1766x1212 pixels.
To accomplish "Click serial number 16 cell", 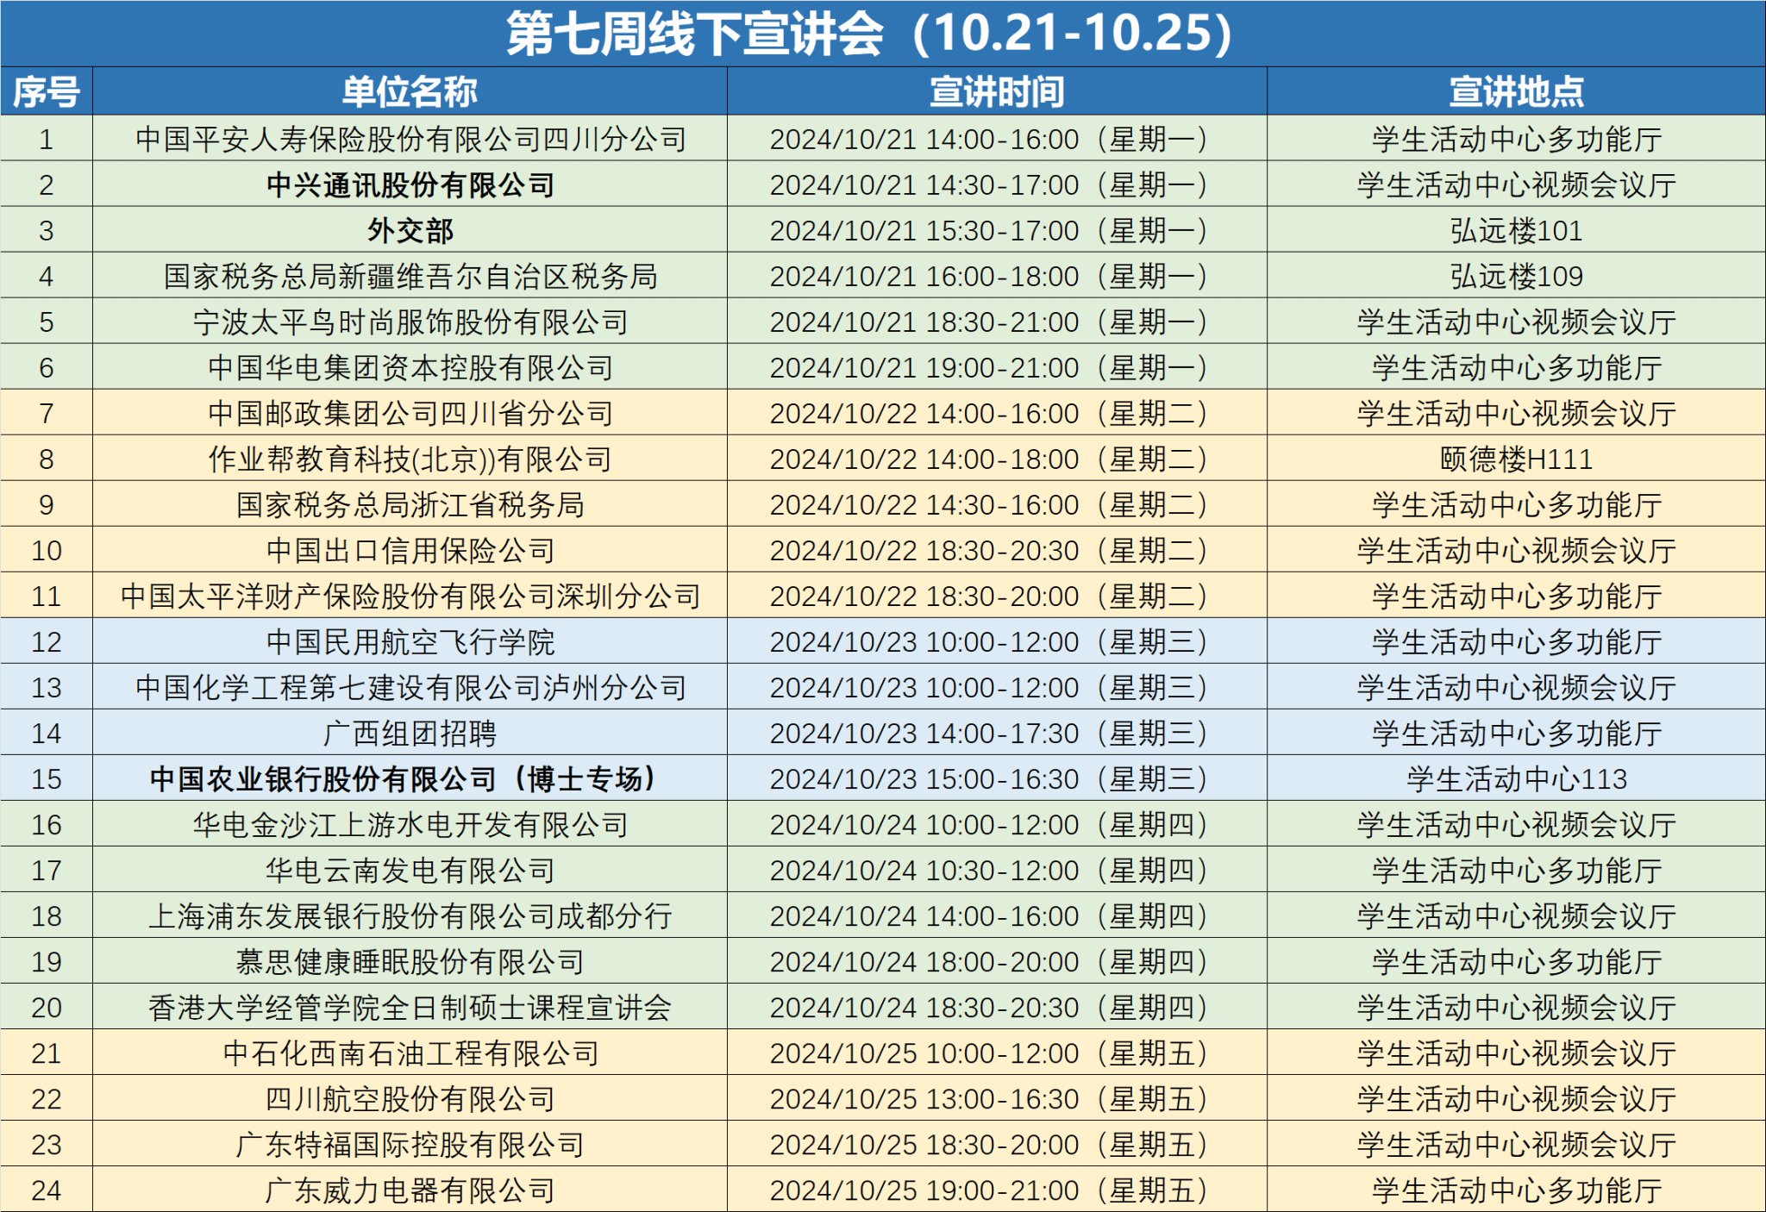I will click(x=47, y=824).
